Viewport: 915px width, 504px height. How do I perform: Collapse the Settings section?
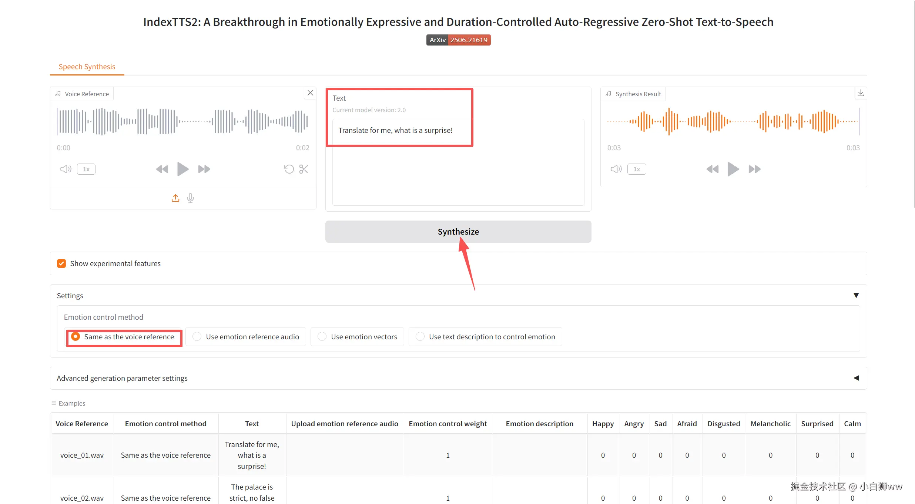tap(856, 295)
